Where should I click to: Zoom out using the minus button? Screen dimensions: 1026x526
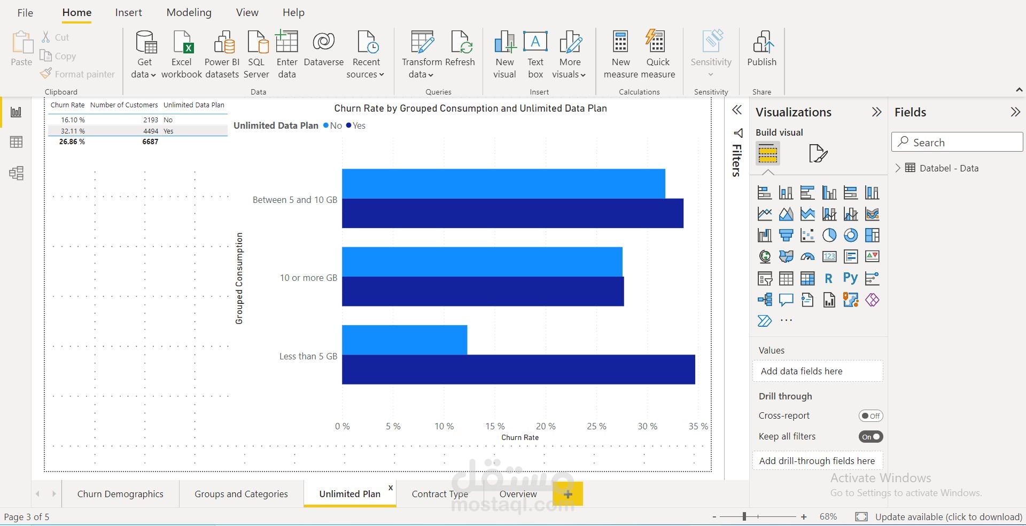(714, 517)
